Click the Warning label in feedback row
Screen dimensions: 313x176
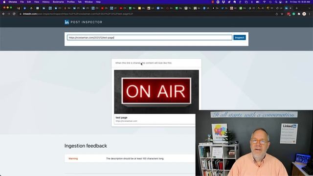[73, 158]
